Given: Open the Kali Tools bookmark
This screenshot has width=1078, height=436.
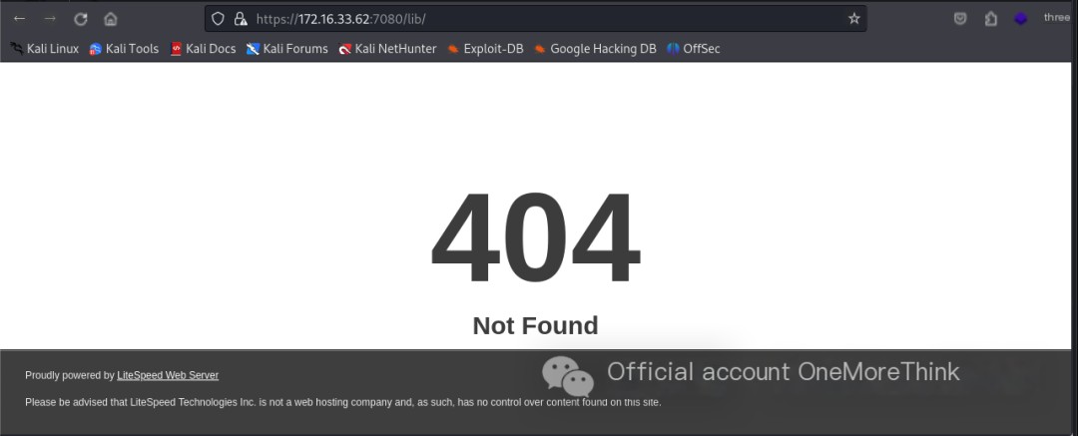Looking at the screenshot, I should (x=125, y=49).
